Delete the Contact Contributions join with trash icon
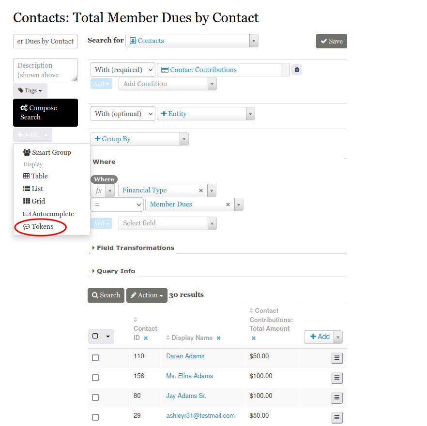Screen dimensions: 427x426 297,70
